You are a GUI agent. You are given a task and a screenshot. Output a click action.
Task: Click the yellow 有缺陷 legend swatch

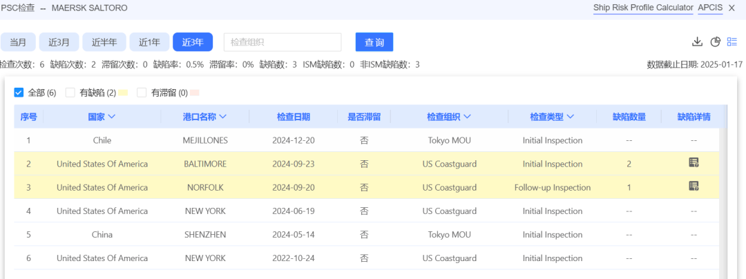123,93
